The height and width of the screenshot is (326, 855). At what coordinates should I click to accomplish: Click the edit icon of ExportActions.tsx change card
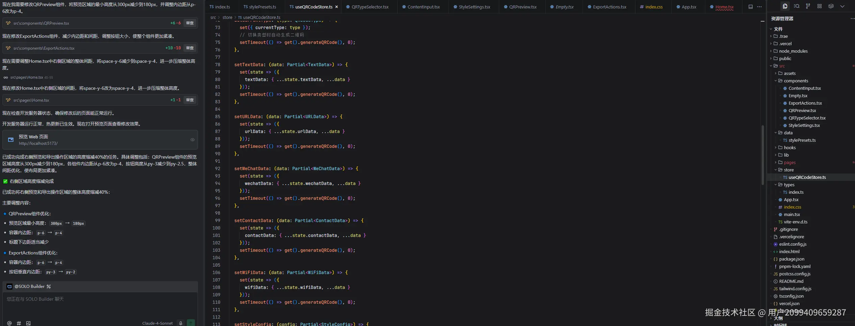[8, 48]
